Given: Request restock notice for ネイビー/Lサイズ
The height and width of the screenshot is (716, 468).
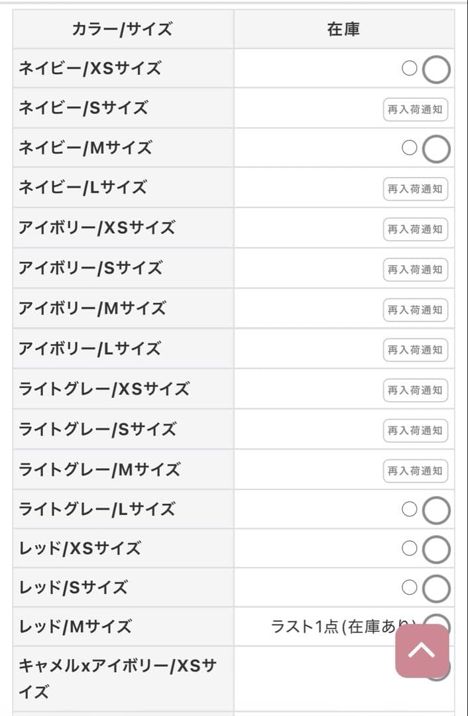Looking at the screenshot, I should click(416, 189).
